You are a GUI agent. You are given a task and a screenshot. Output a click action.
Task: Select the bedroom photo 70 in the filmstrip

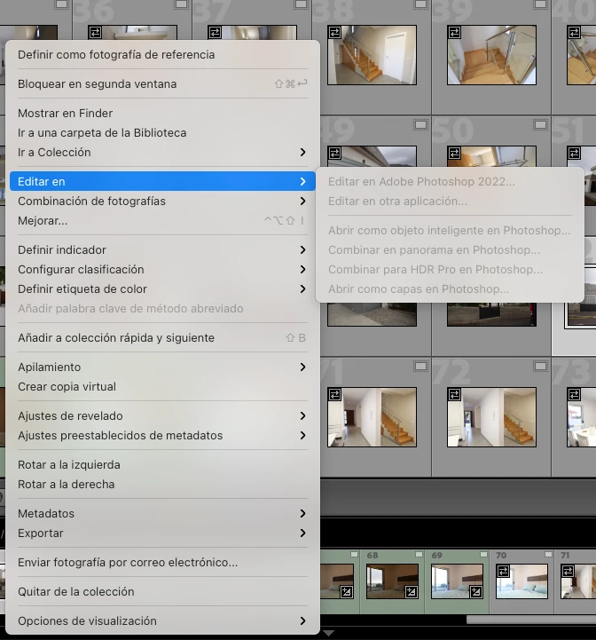pos(521,581)
